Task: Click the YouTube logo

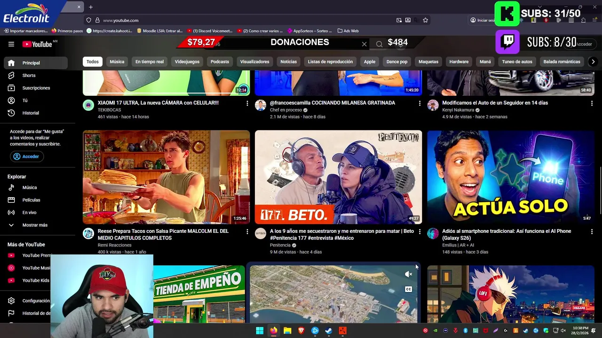Action: point(37,44)
